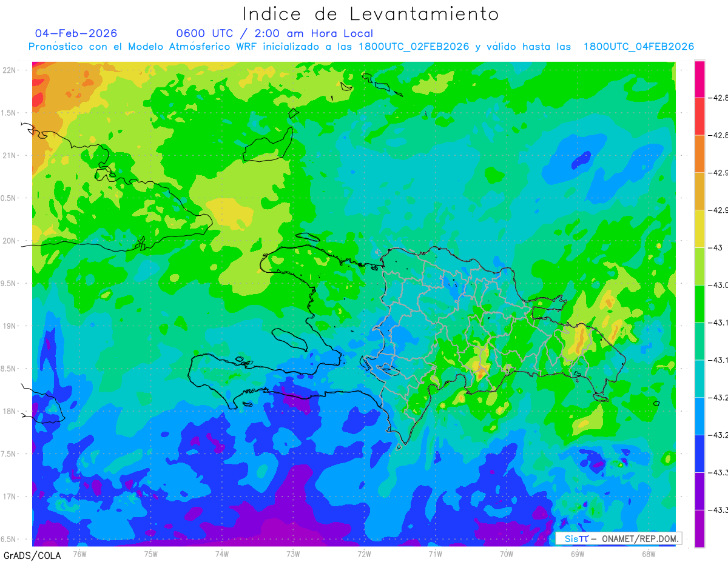Click the '72W' longitude label
728x562 pixels.
tap(364, 554)
